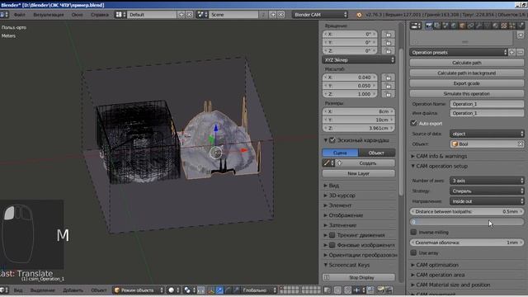528x297 pixels.
Task: Open the Source of data dropdown
Action: click(x=487, y=134)
